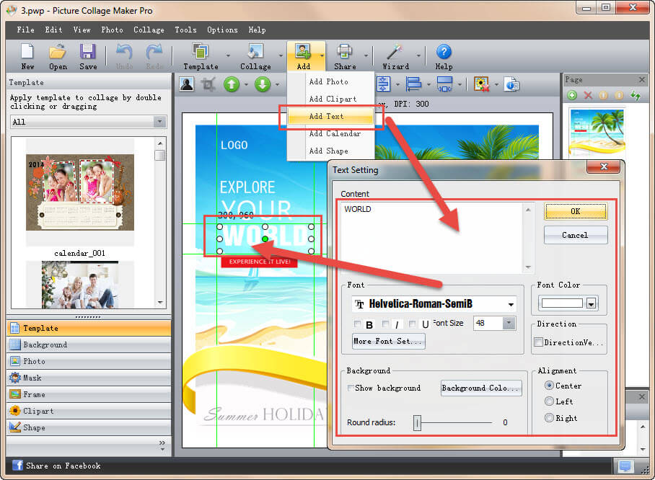Send object backward with green down arrow

263,85
